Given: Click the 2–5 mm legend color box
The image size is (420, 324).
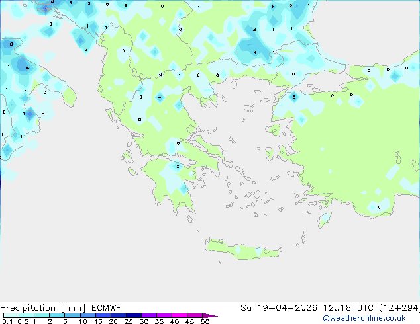Looking at the screenshot, I should coord(57,315).
